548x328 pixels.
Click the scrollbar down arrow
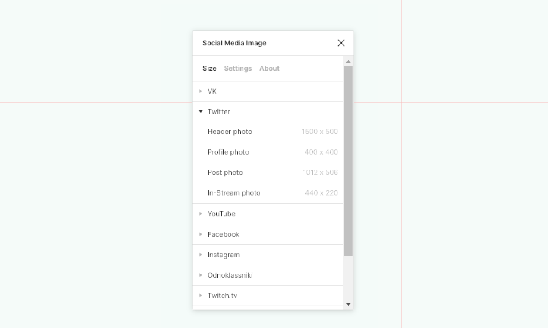pyautogui.click(x=348, y=304)
